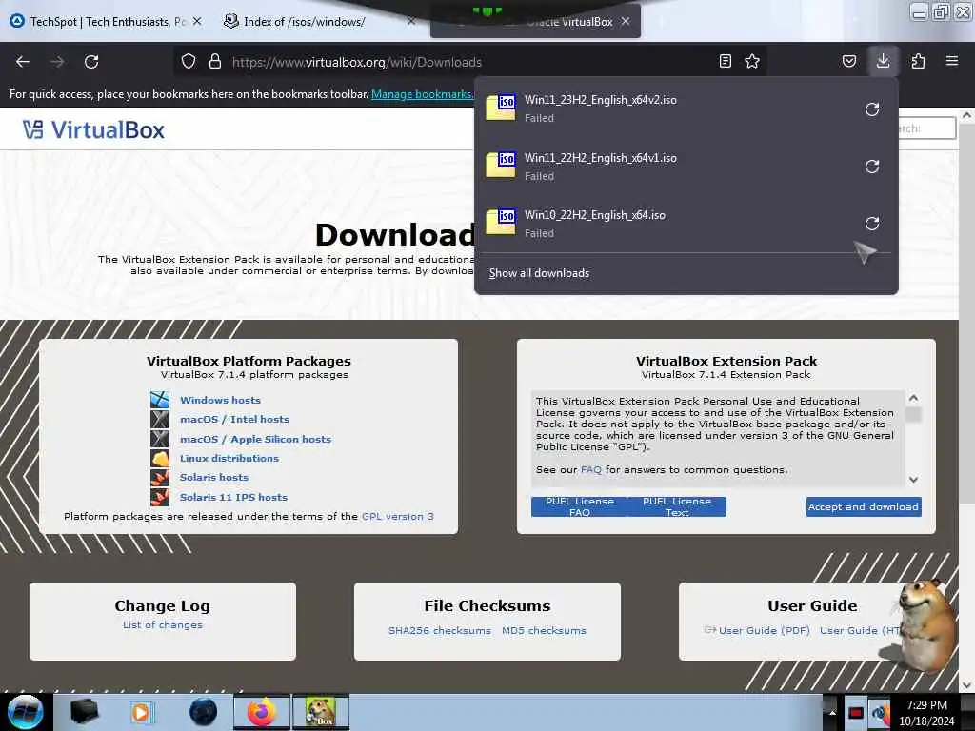The width and height of the screenshot is (975, 731).
Task: Open the media player taskbar icon
Action: click(x=143, y=712)
